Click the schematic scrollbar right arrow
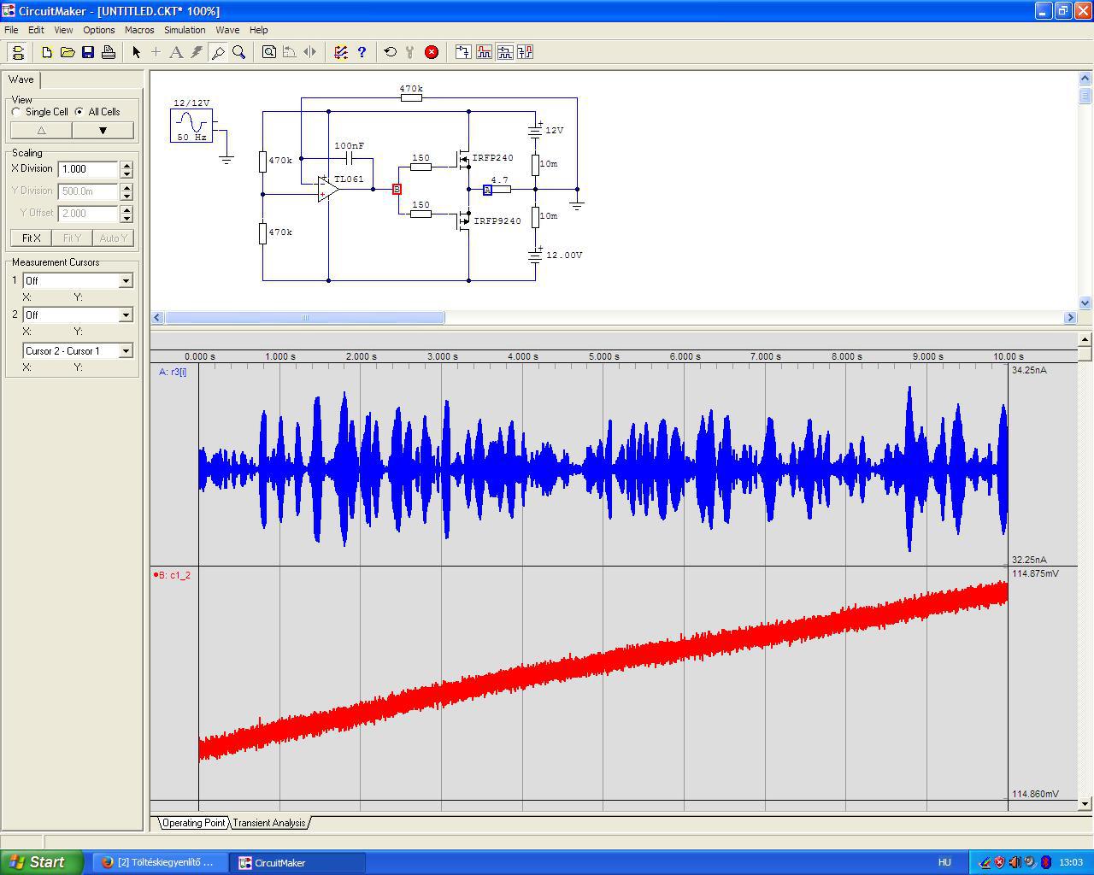The image size is (1094, 875). click(1070, 318)
